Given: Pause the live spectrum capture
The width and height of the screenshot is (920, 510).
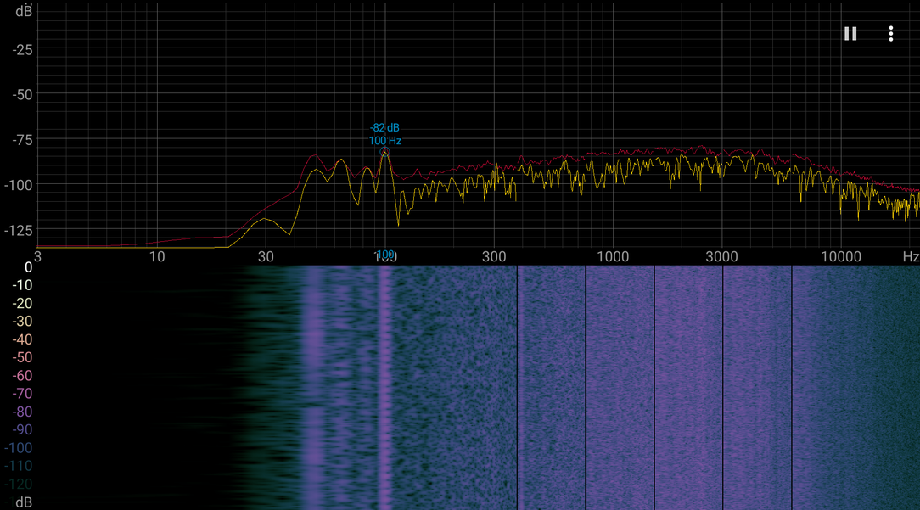Looking at the screenshot, I should [x=850, y=33].
